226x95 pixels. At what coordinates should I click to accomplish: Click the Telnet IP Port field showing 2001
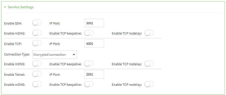coord(94,74)
